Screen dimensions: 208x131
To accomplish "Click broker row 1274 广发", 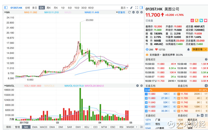I will (161, 120).
